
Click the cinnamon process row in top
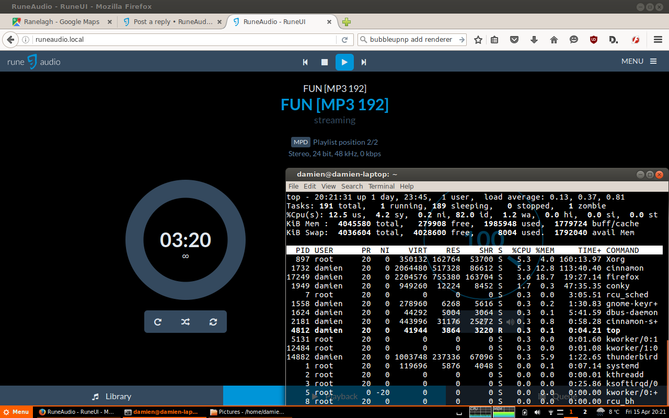click(475, 268)
